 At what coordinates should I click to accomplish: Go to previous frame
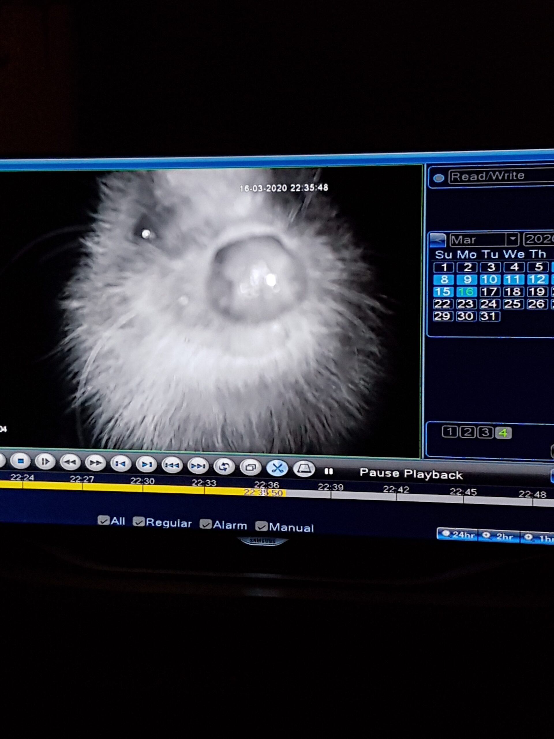point(121,464)
